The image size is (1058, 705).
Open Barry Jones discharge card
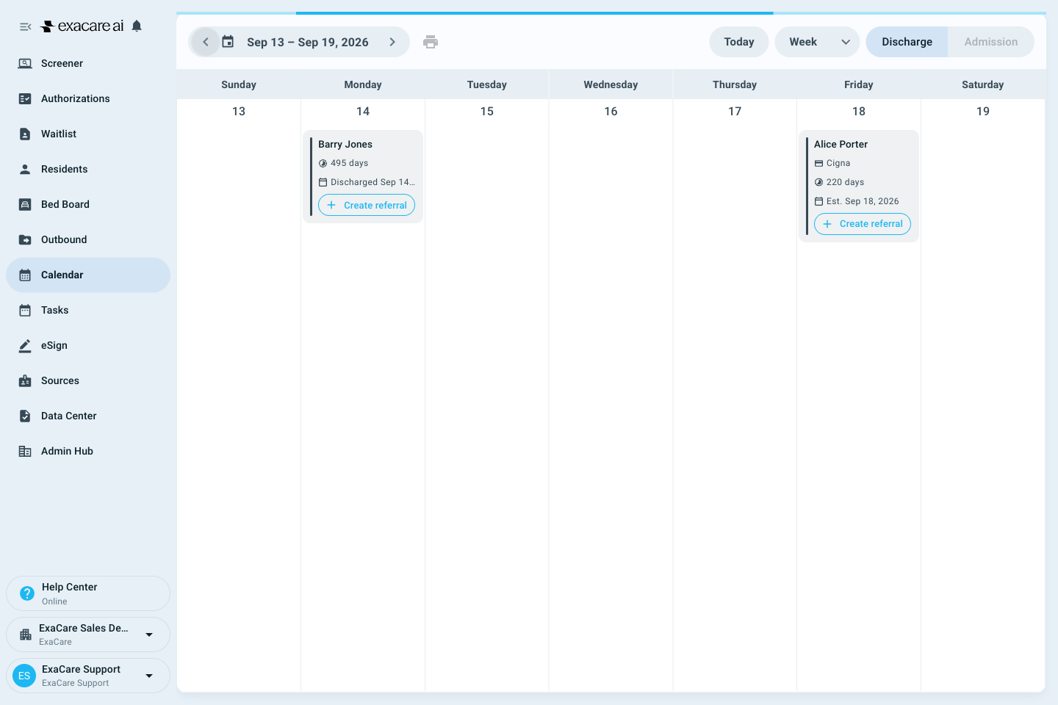363,176
